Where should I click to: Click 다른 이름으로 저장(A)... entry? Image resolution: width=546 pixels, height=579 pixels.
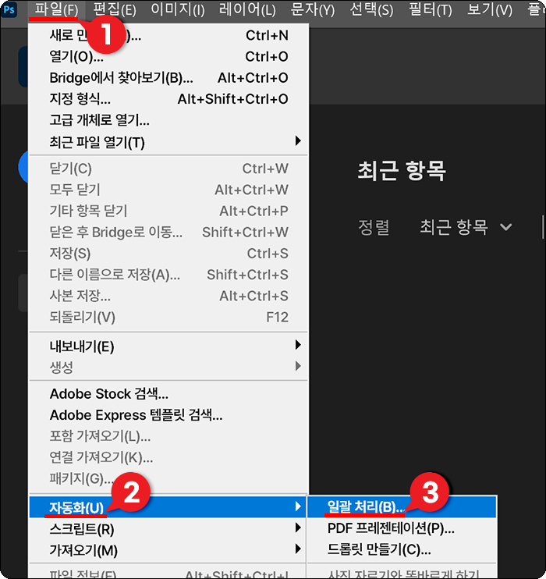click(168, 275)
